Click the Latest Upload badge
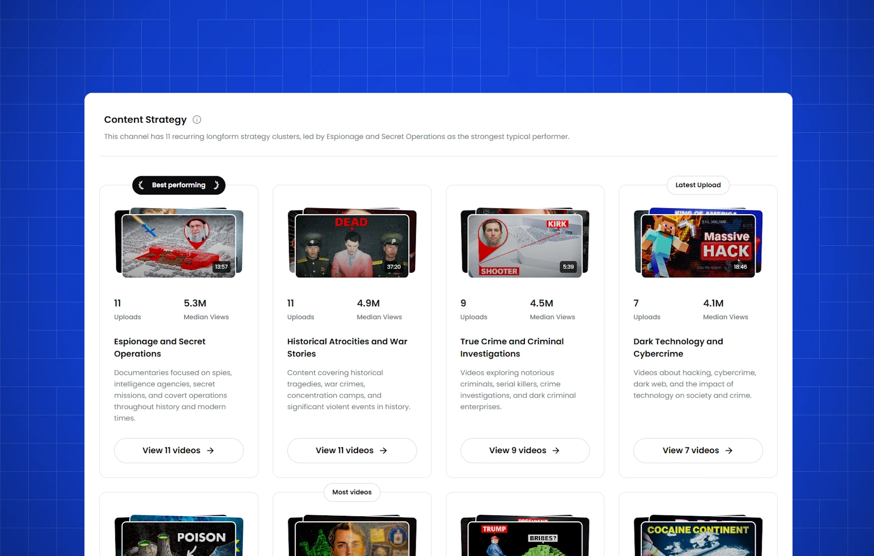Screen dimensions: 874x556 click(698, 185)
